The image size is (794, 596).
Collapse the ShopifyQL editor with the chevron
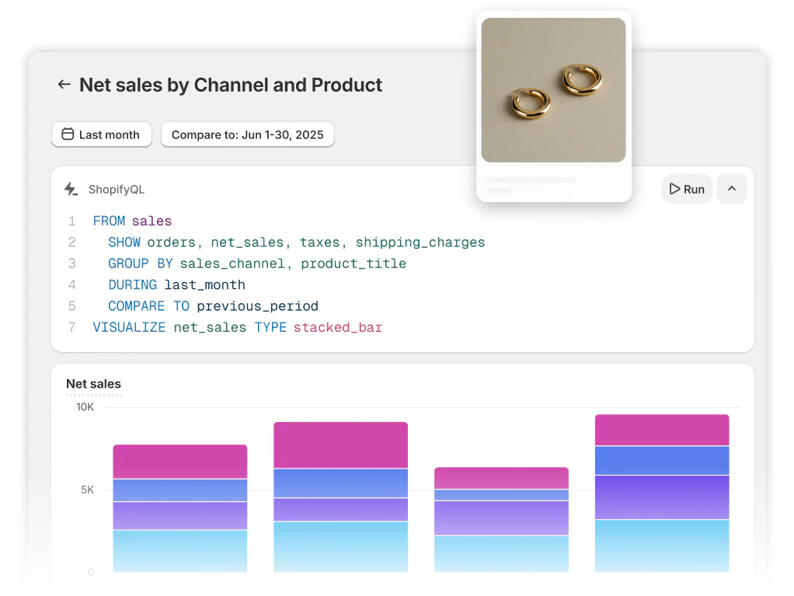pyautogui.click(x=731, y=189)
